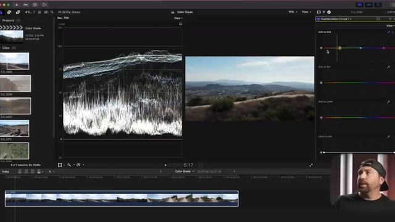Select the HUE vs HUE eyedropper
Viewport: 395px width, 222px height.
coord(388,32)
